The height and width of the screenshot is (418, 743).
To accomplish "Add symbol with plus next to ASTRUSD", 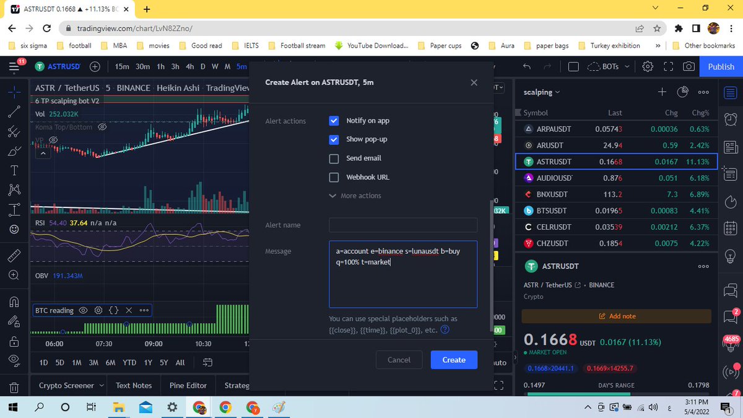I will [x=95, y=66].
